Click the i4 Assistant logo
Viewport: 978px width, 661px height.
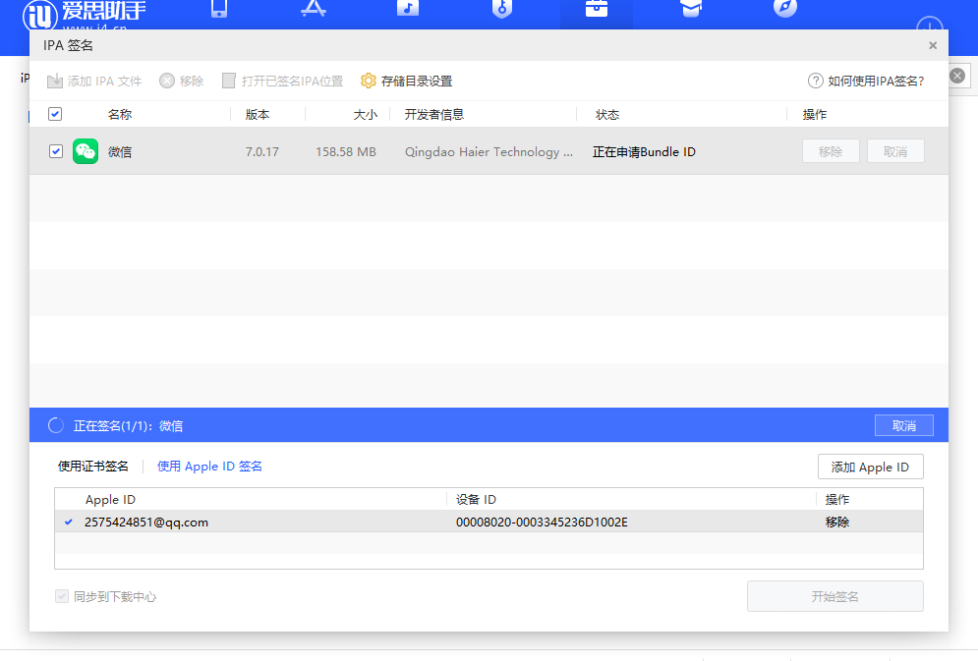point(85,14)
